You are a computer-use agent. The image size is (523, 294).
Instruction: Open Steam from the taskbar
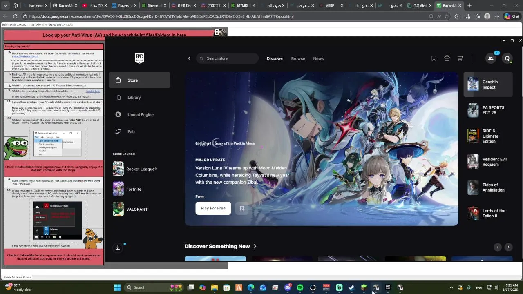351,287
